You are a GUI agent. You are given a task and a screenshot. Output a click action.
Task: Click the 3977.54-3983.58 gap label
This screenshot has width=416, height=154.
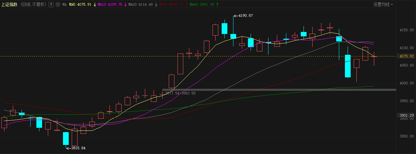[x=180, y=93]
